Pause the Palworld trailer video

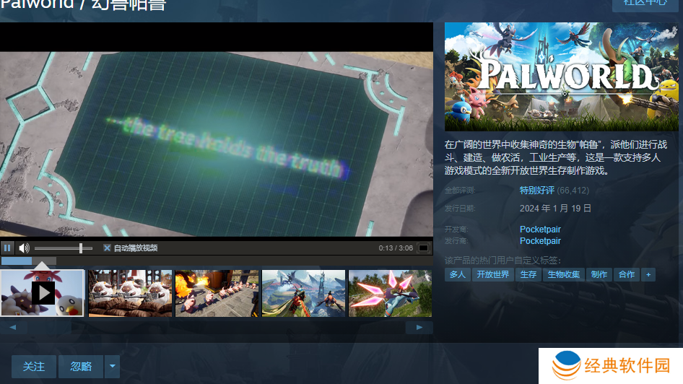tap(7, 248)
